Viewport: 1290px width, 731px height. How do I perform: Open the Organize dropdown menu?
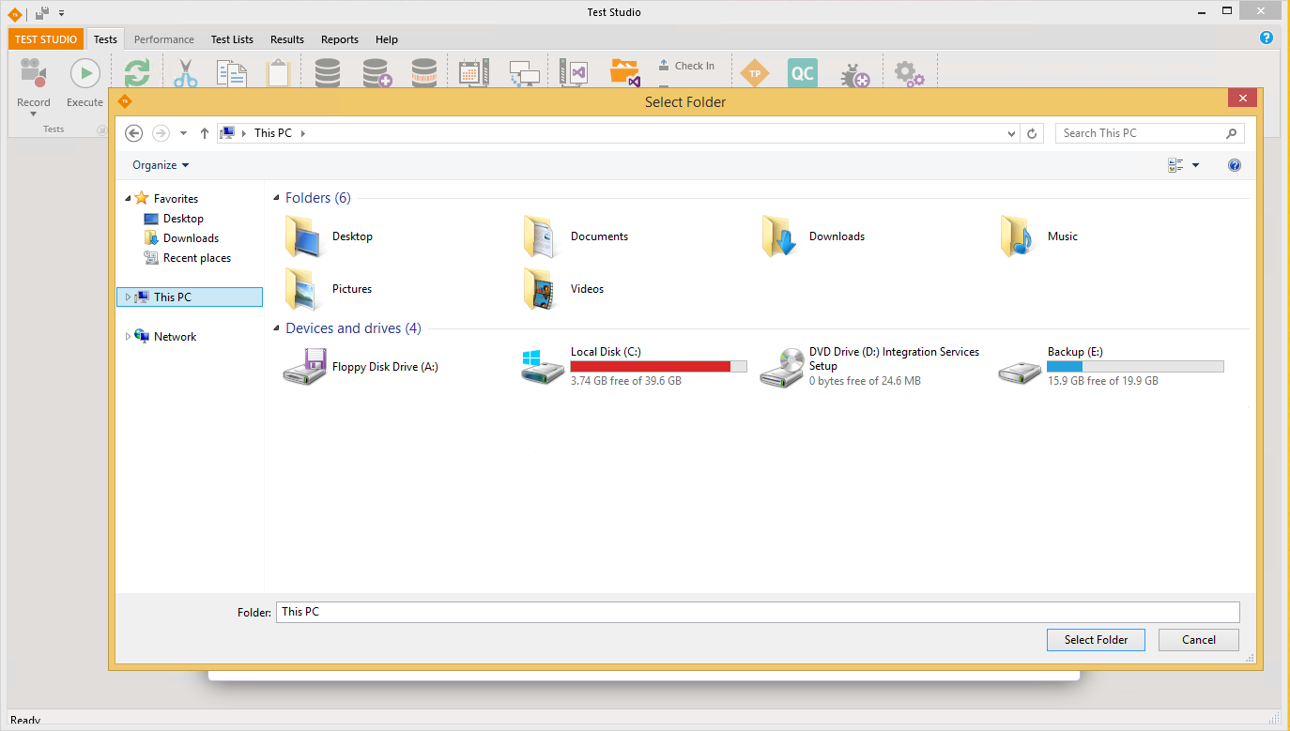(x=161, y=165)
